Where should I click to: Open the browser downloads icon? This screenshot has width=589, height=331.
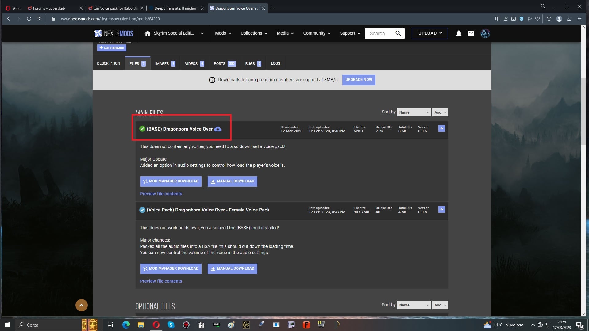coord(569,19)
